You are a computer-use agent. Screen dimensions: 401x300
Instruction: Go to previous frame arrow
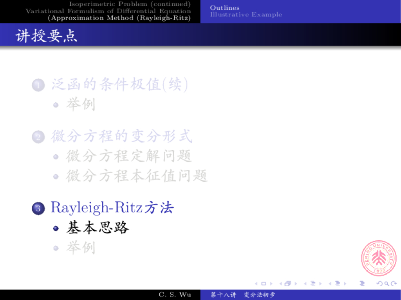point(280,284)
